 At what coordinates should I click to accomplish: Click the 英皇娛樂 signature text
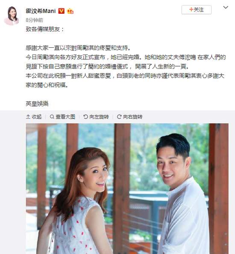tap(37, 104)
